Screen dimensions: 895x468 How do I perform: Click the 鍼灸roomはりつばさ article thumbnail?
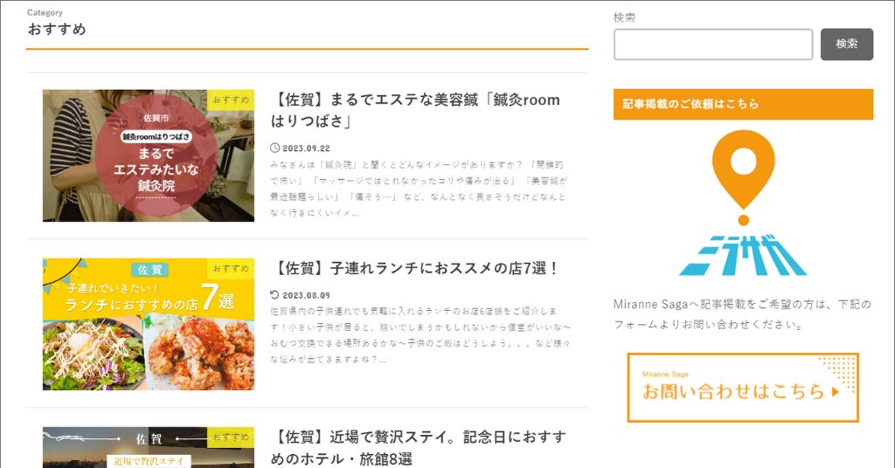(149, 155)
